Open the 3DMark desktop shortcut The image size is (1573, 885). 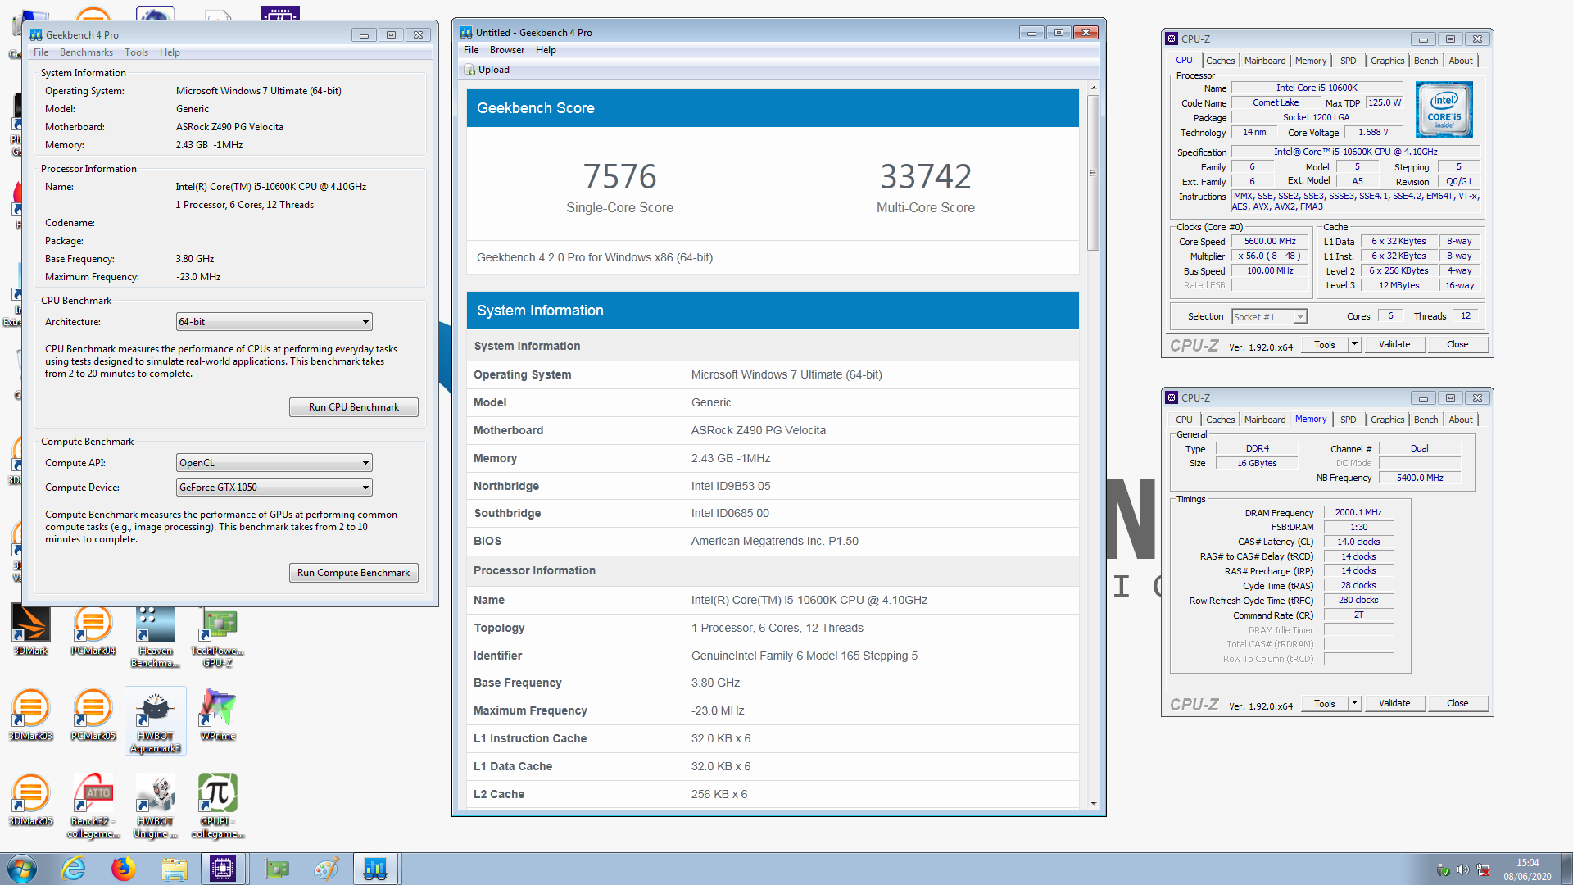30,631
